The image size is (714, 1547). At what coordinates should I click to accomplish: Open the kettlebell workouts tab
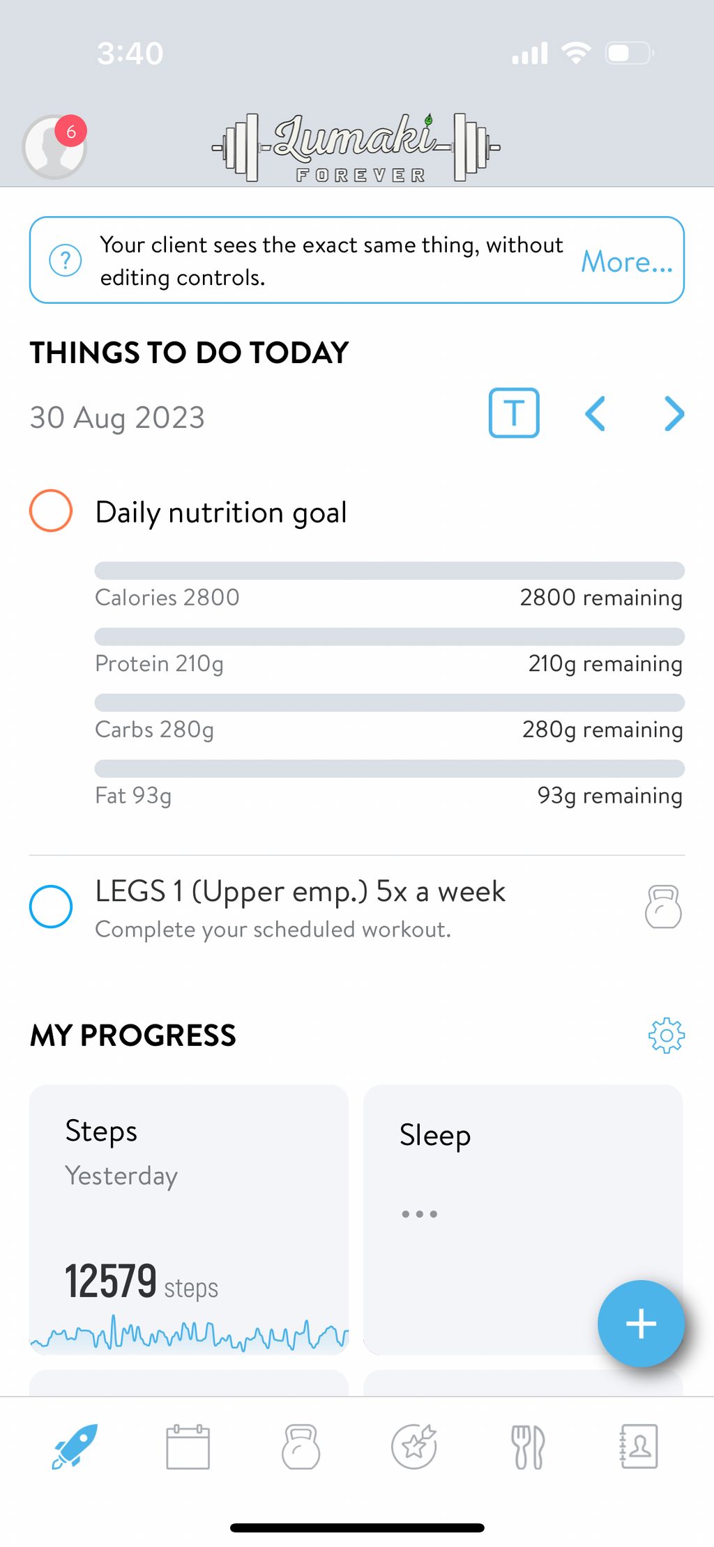(x=301, y=1447)
